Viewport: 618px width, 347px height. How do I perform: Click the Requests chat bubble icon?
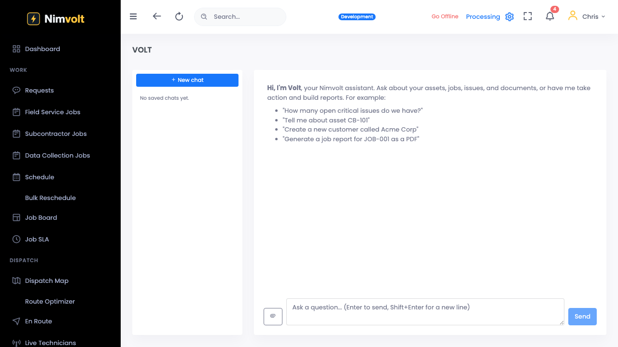tap(16, 90)
